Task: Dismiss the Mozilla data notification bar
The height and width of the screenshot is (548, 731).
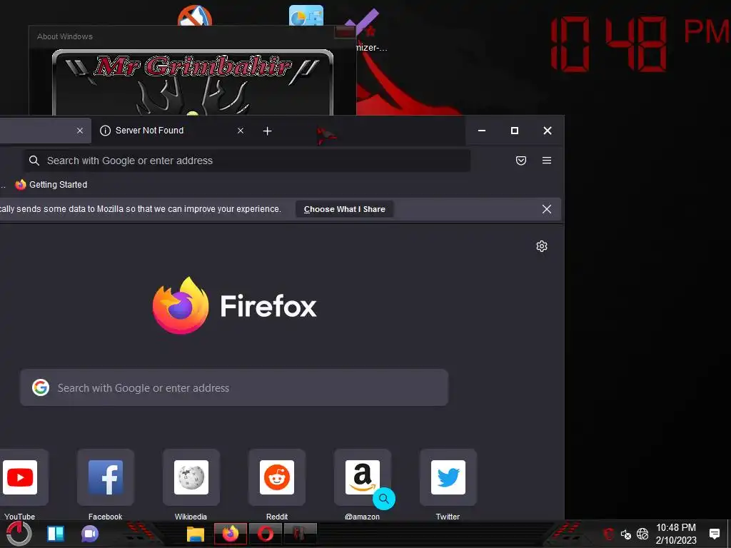Action: click(547, 209)
